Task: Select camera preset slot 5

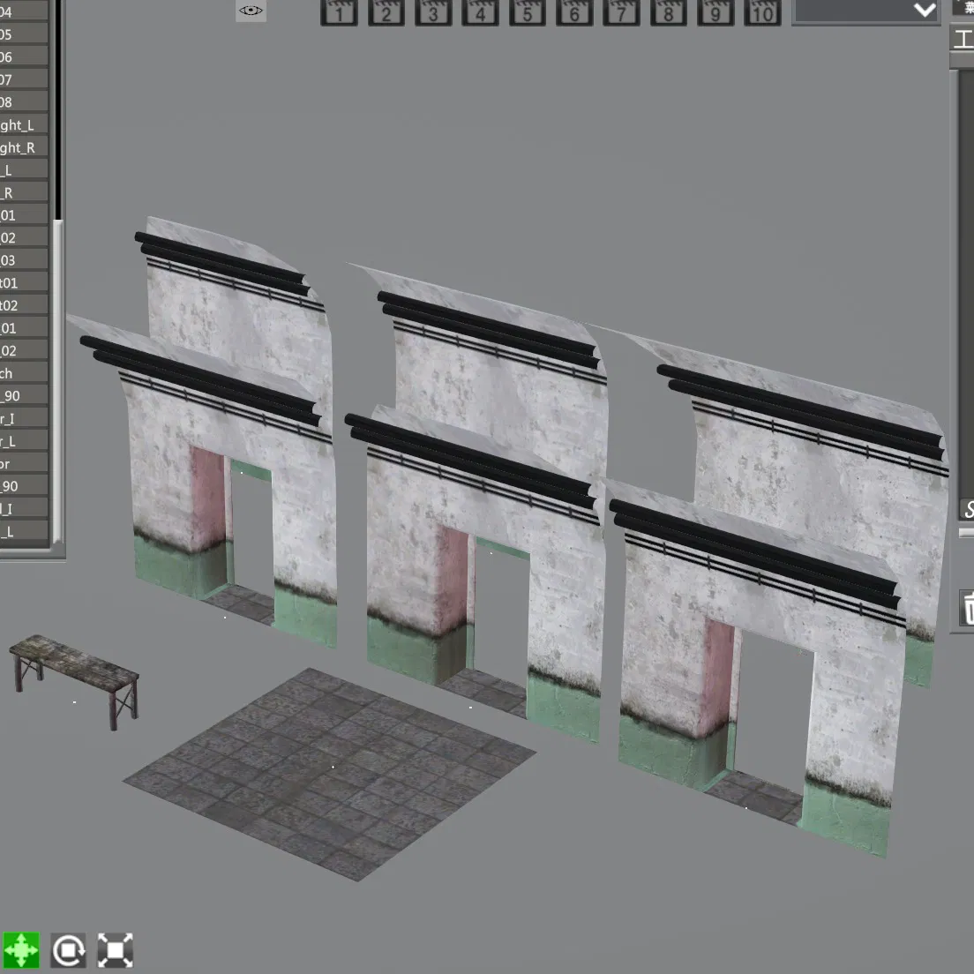Action: coord(528,12)
